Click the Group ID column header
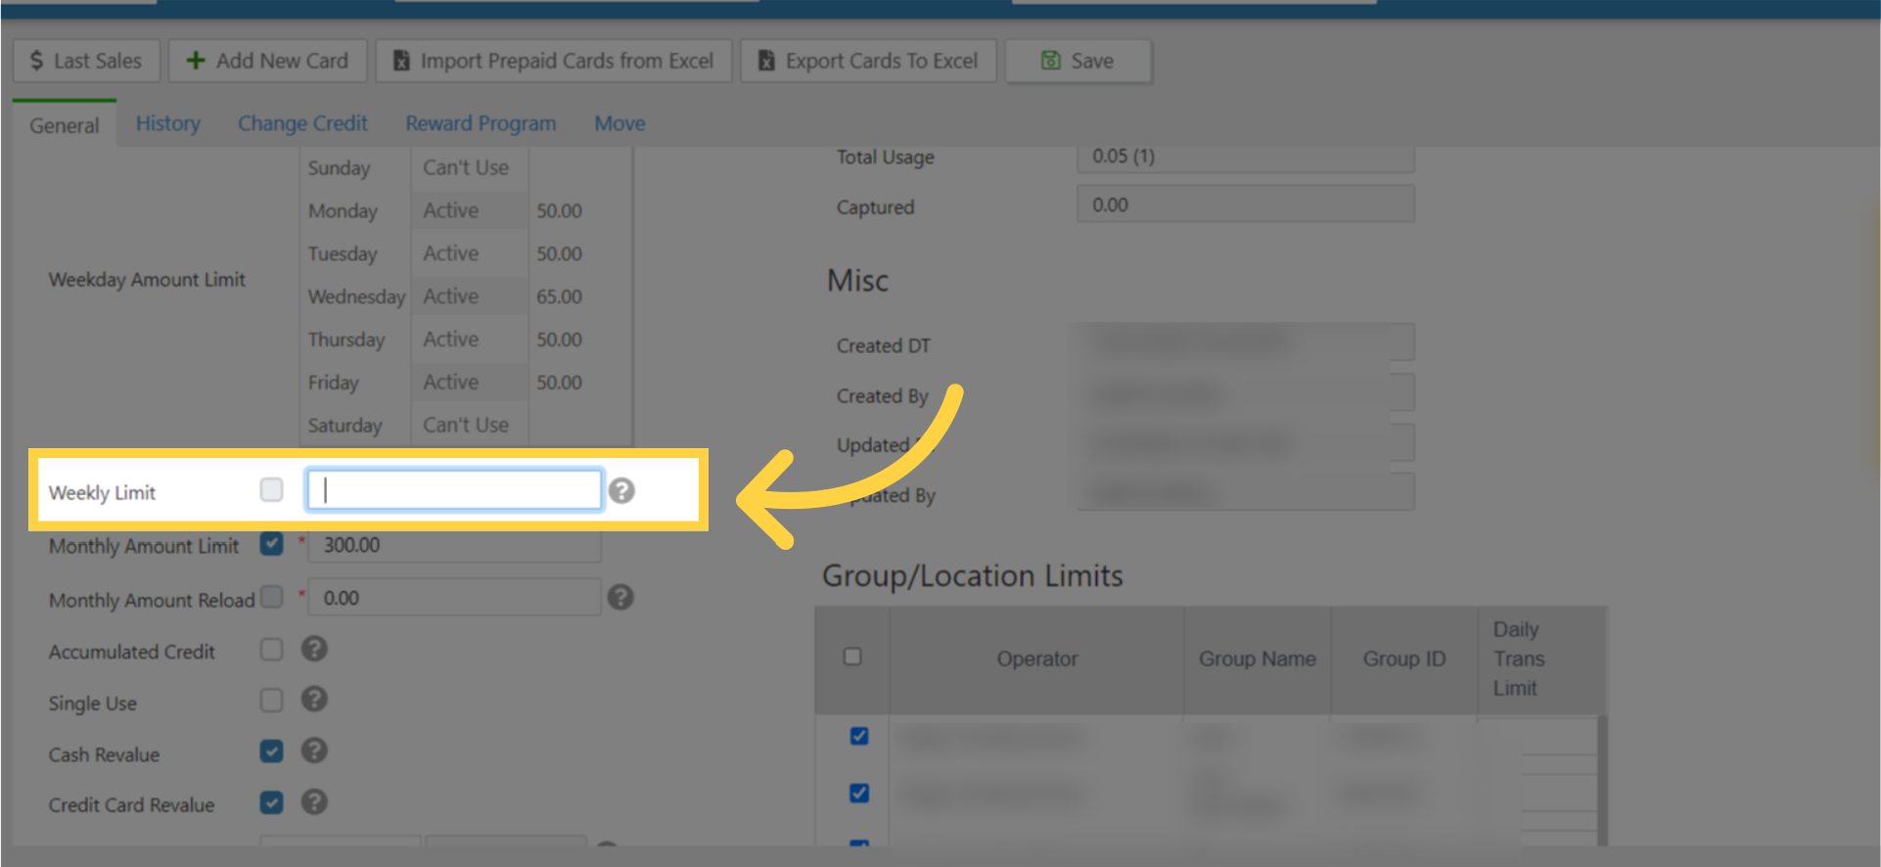 point(1404,659)
